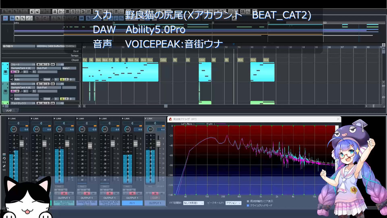This screenshot has height=218, width=387.
Task: Click the CLIP button on master channel
Action: coord(155,198)
